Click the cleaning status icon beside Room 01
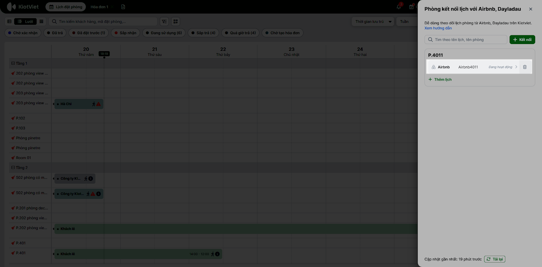This screenshot has width=542, height=267. click(x=13, y=158)
